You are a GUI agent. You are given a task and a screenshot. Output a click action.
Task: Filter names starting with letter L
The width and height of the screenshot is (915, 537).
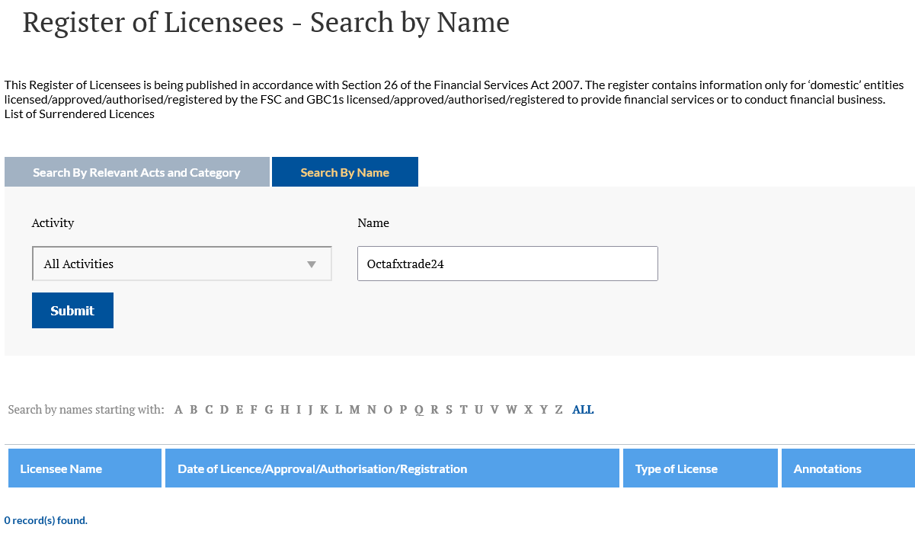(x=338, y=410)
